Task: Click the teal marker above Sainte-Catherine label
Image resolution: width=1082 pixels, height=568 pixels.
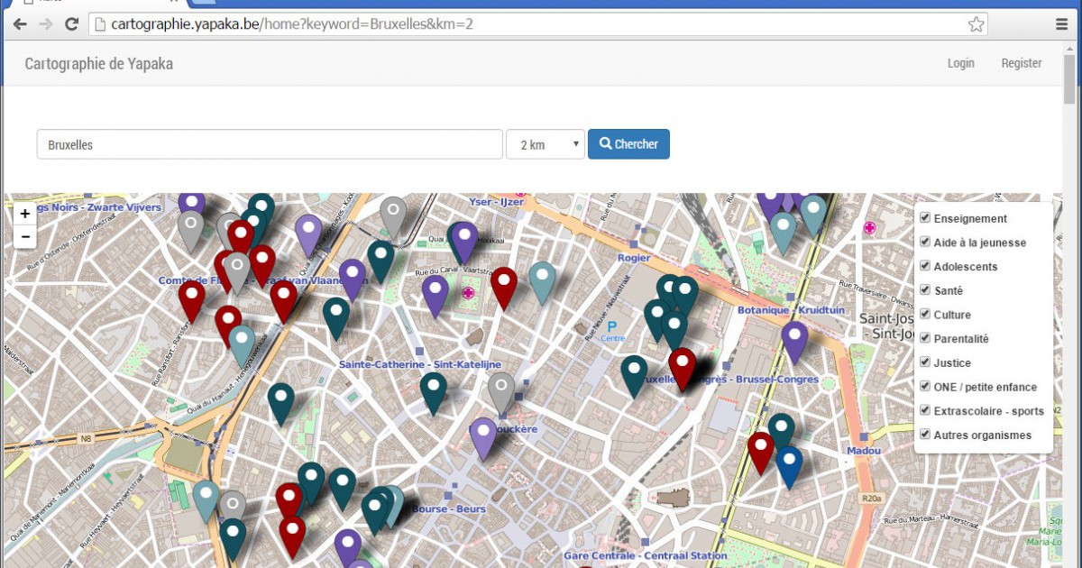Action: point(336,319)
